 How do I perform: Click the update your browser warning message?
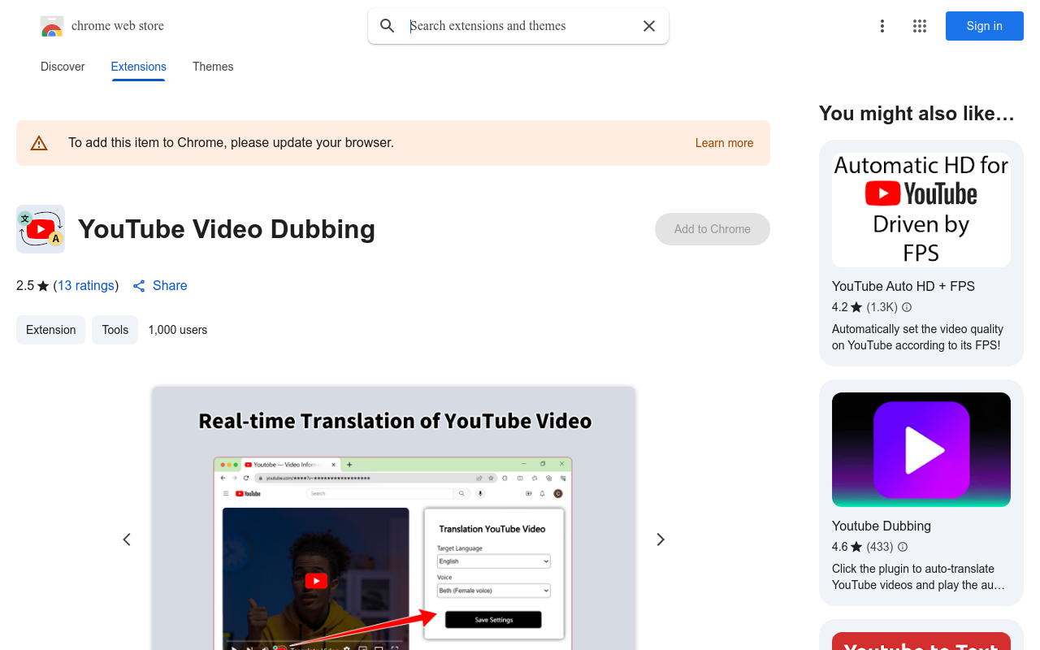coord(231,143)
